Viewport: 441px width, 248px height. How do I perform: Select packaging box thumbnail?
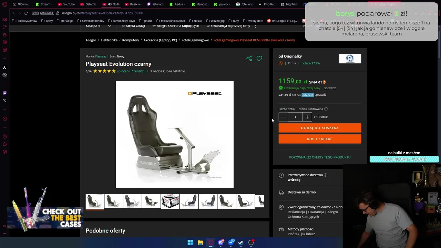pos(170,201)
